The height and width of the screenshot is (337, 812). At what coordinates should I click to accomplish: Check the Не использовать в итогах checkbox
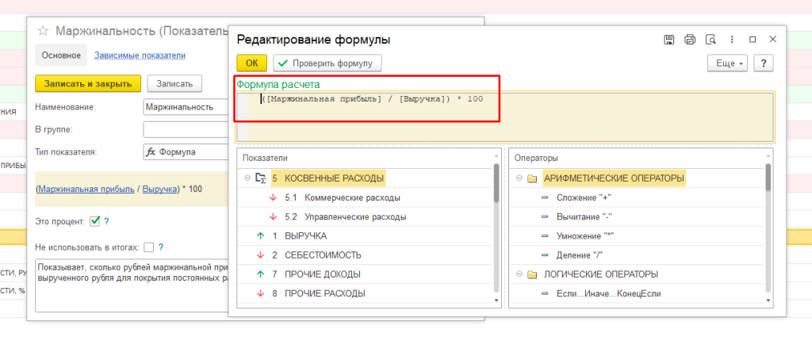[x=148, y=247]
